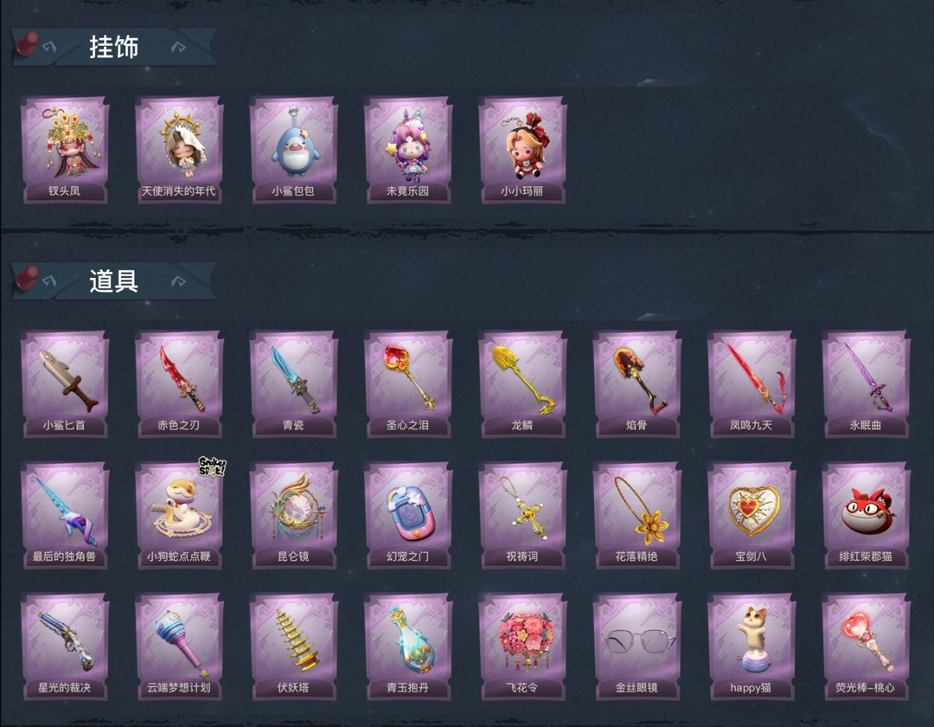
Task: Choose the 金丝眼镜 glasses item
Action: pos(637,647)
